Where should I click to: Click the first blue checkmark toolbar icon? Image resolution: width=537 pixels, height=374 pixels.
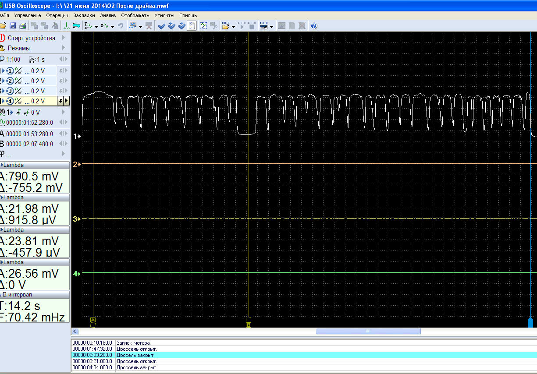[161, 26]
